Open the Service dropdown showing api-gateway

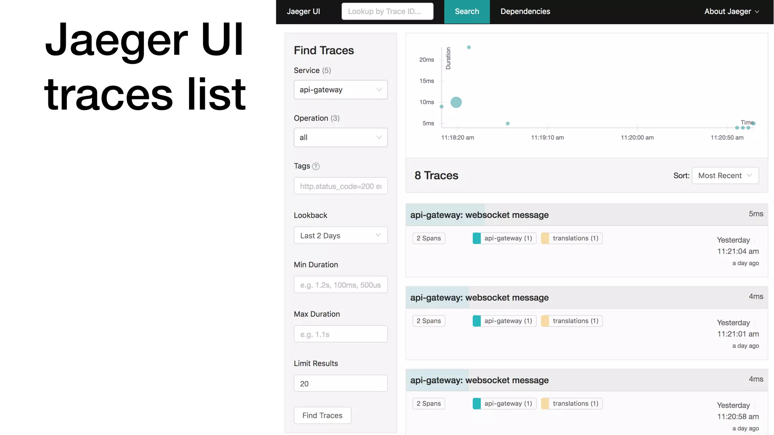[341, 89]
